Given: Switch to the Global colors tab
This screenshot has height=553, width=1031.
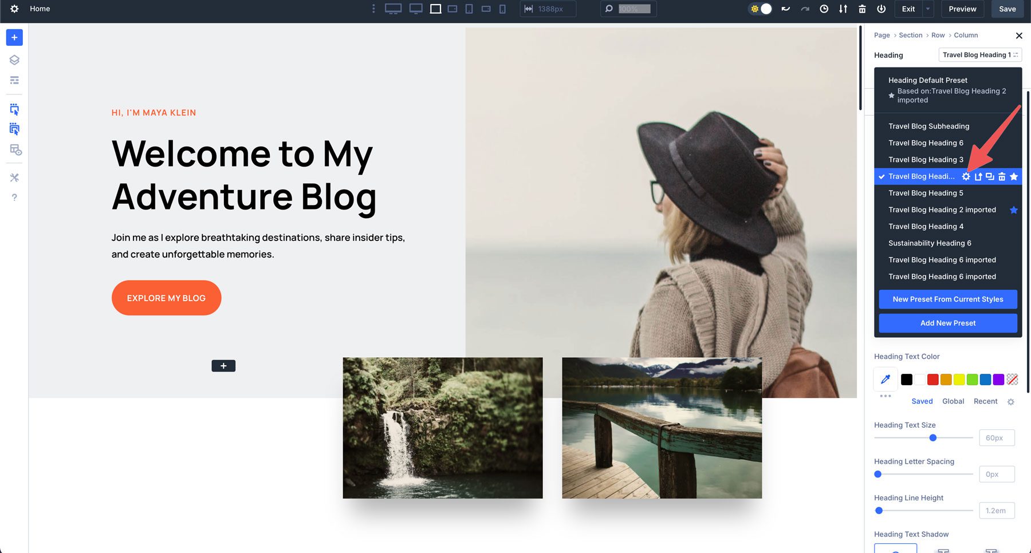Looking at the screenshot, I should [x=953, y=401].
